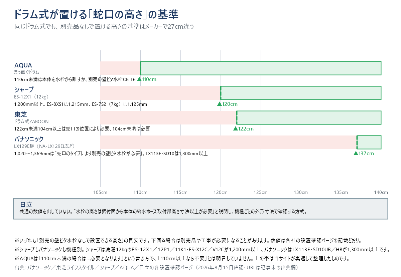Screen dimensions: 401x277
Task: Click the Sharp note starting 1,200mm以上
Action: coord(81,104)
